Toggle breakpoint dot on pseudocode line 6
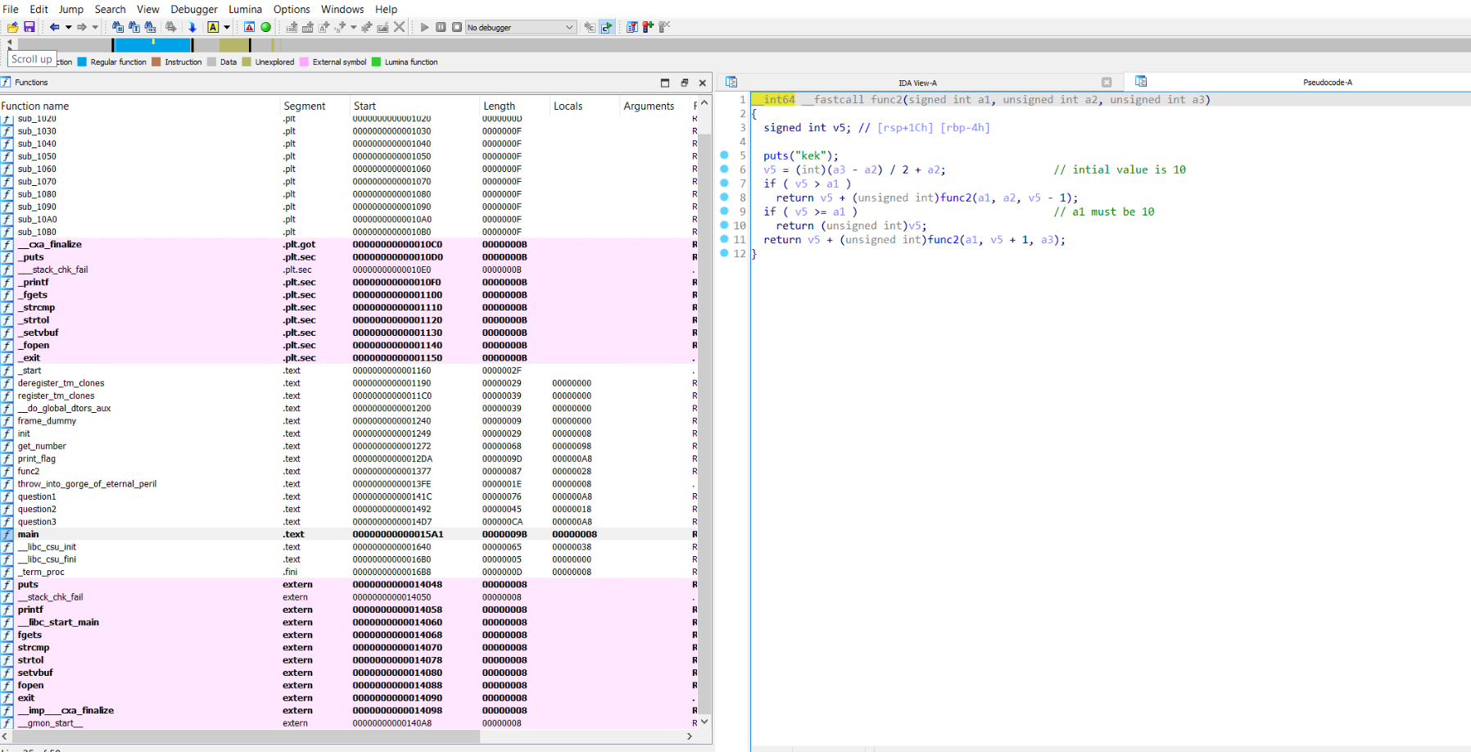Screen dimensions: 1471x752 tap(724, 169)
